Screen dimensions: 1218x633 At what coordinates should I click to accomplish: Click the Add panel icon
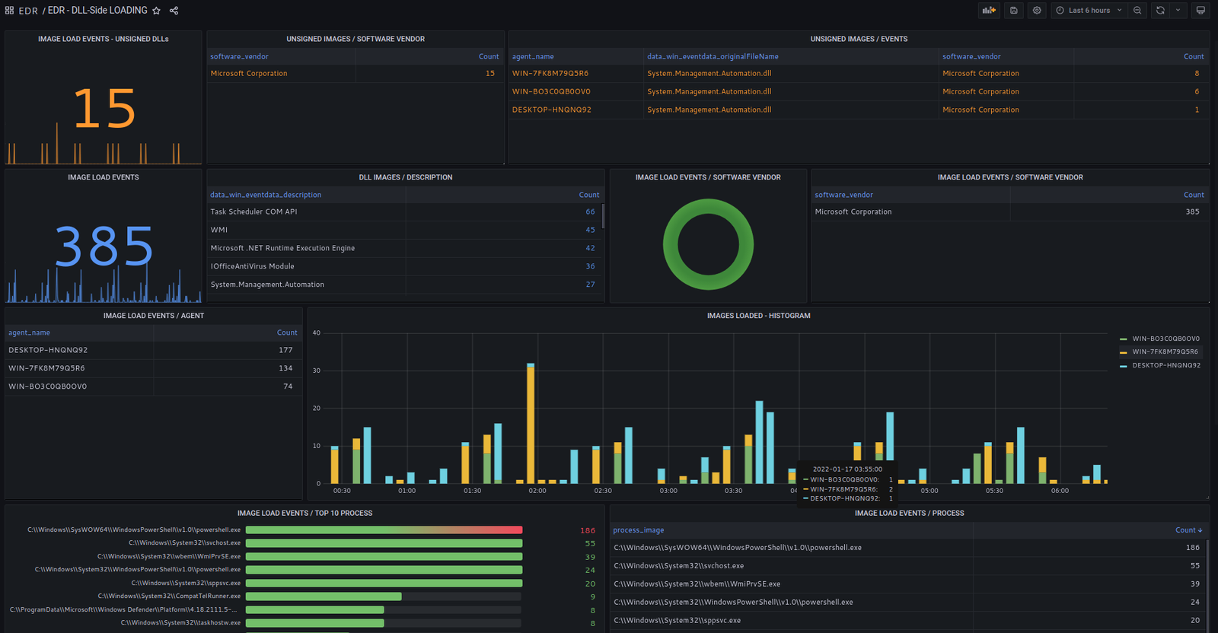[x=989, y=11]
